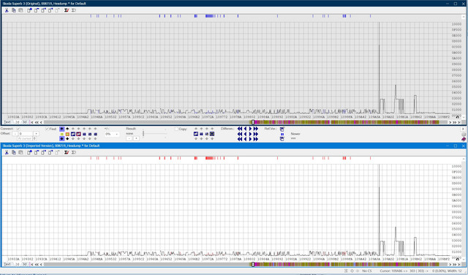Click sigma-check icon in Imported Version window
The height and width of the screenshot is (275, 468).
tap(67, 152)
